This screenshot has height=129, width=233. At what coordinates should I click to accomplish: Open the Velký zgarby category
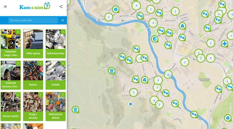33,44
